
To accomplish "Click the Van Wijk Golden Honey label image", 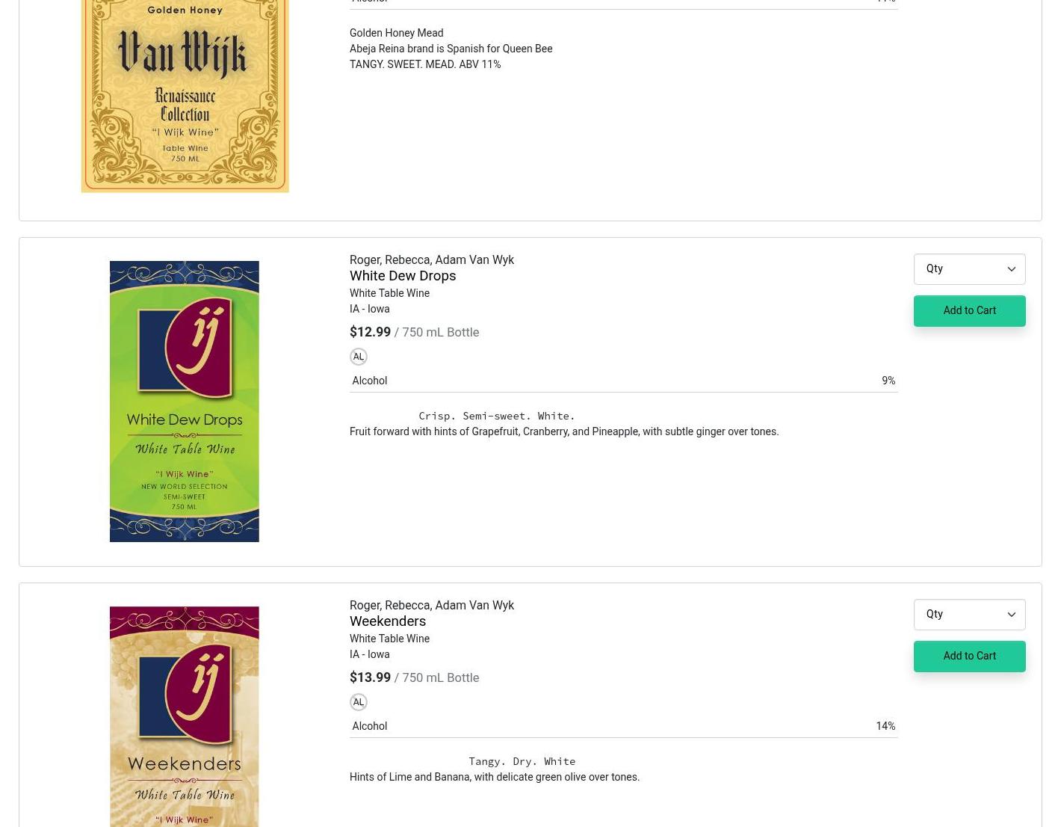I will click(x=185, y=96).
